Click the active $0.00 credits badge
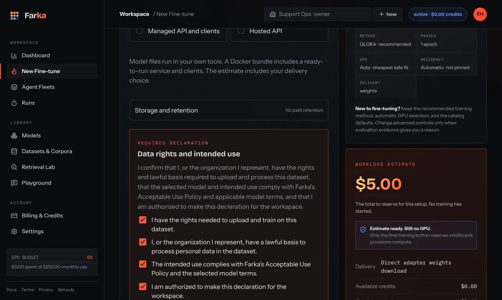Viewport: 502px width, 300px height. (438, 14)
